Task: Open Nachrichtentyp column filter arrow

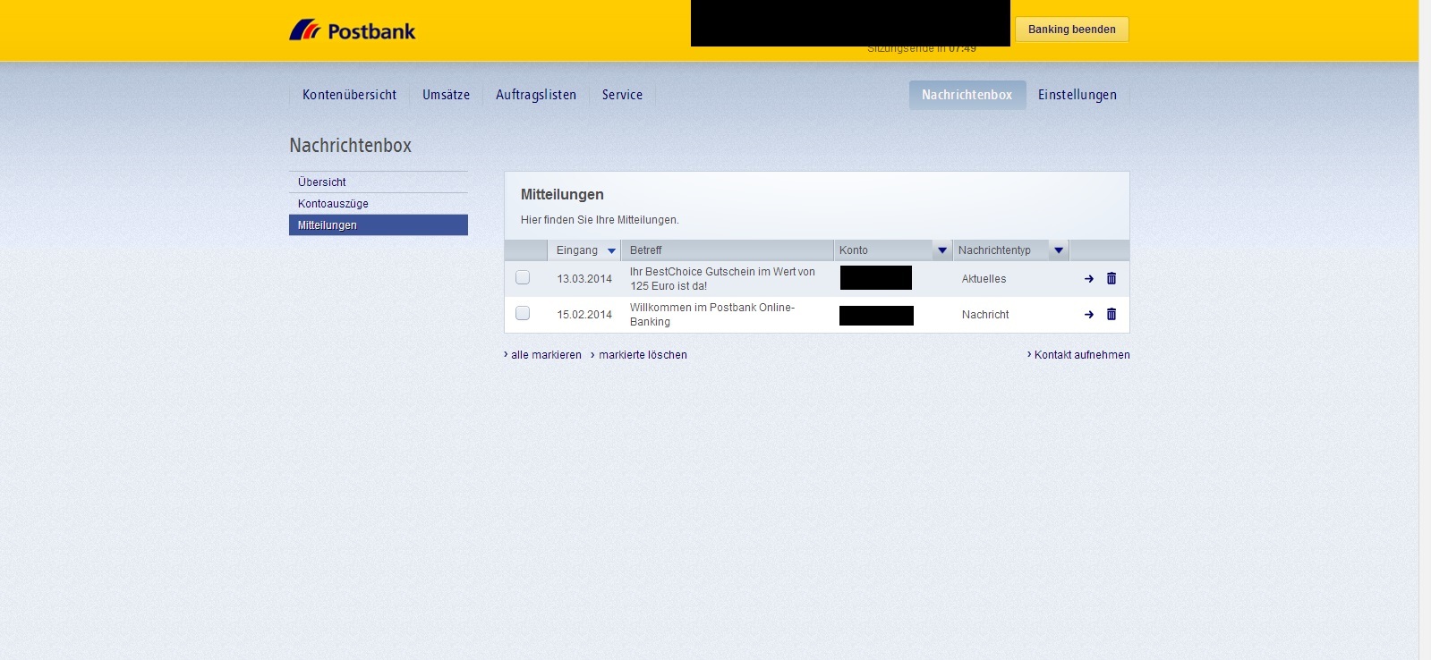Action: coord(1059,250)
